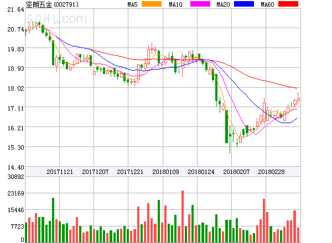Select the MA5 legend label
This screenshot has width=332, height=243.
pyautogui.click(x=132, y=4)
